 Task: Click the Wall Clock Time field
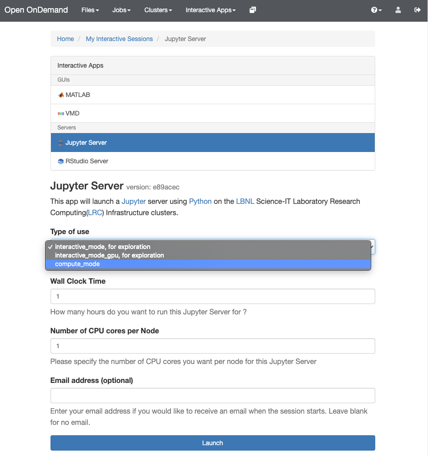pos(212,296)
